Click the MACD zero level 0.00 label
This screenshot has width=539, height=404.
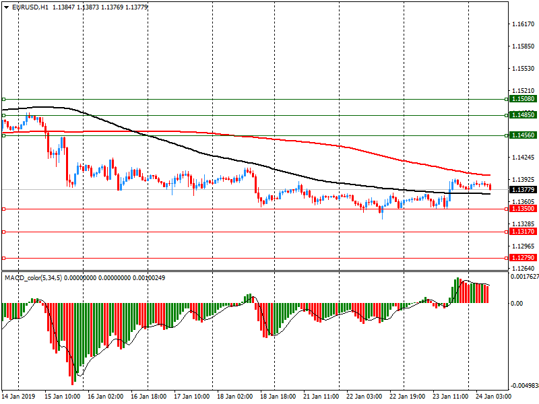click(517, 304)
